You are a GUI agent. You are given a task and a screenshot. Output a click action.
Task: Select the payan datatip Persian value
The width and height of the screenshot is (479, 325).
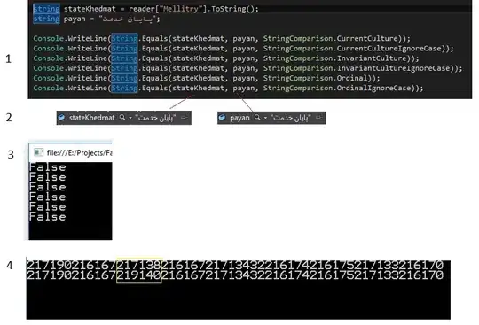[x=291, y=118]
